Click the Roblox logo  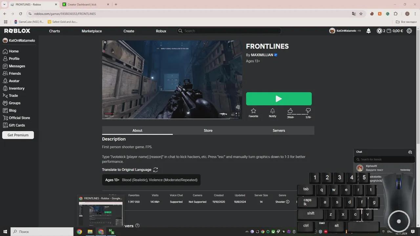[x=17, y=31]
